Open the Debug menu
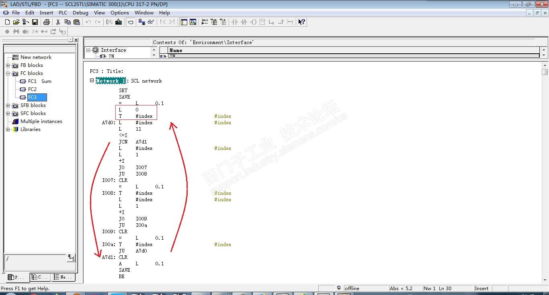This screenshot has width=549, height=295. click(x=80, y=12)
